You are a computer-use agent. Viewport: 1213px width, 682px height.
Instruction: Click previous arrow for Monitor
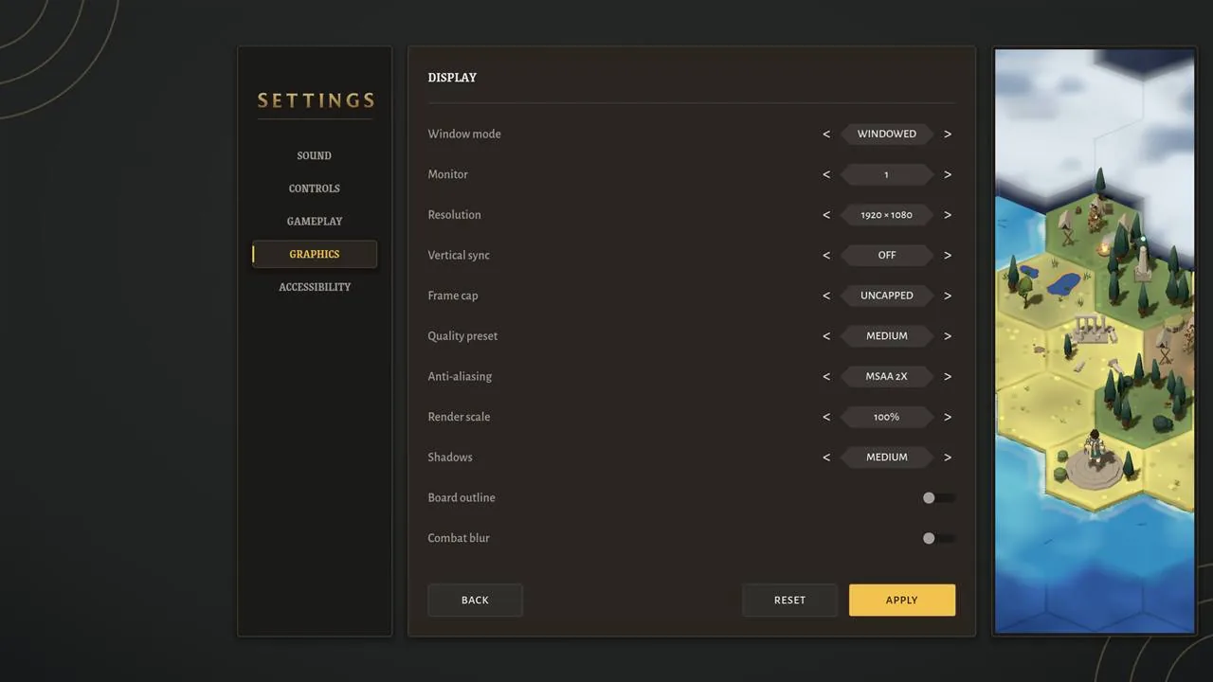(x=826, y=174)
